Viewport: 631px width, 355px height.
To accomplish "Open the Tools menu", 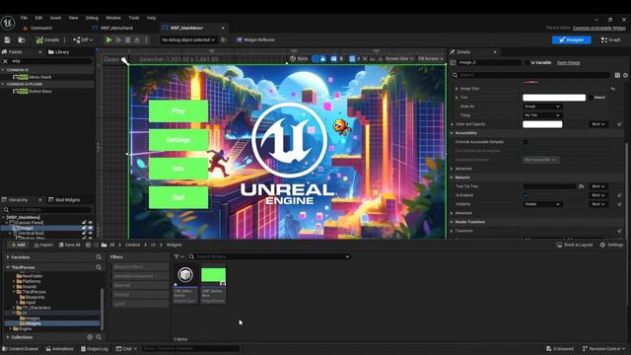I will click(x=134, y=18).
